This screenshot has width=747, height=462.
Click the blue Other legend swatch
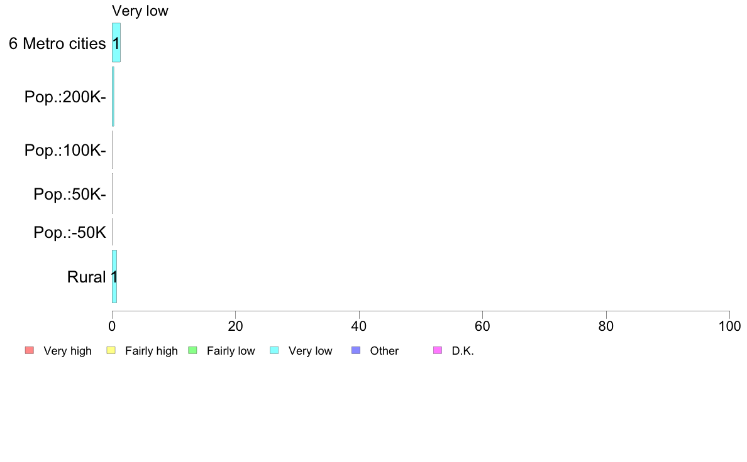point(356,351)
